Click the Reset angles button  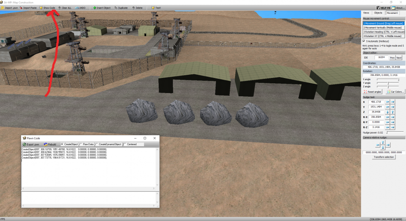373,92
